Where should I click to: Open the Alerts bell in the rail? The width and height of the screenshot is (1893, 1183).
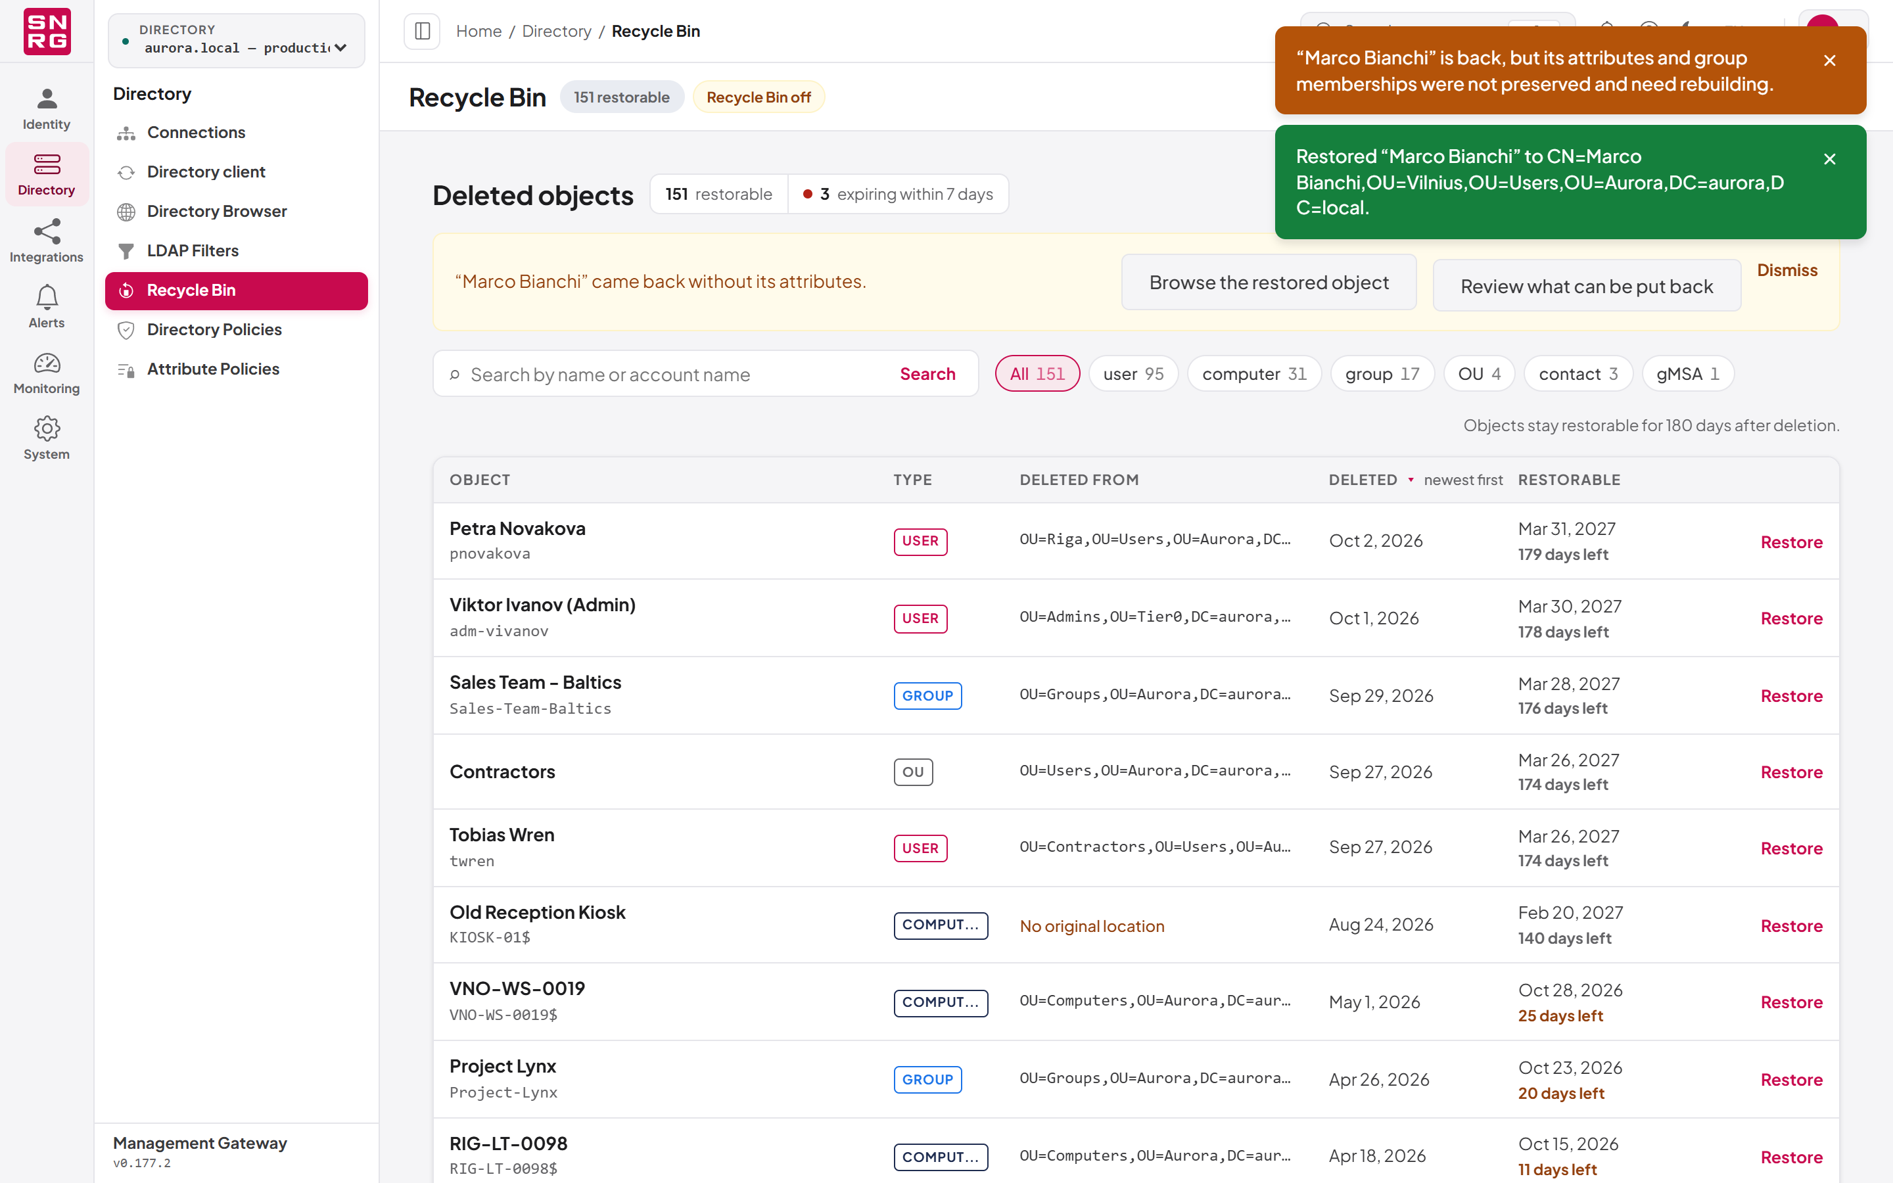coord(46,307)
